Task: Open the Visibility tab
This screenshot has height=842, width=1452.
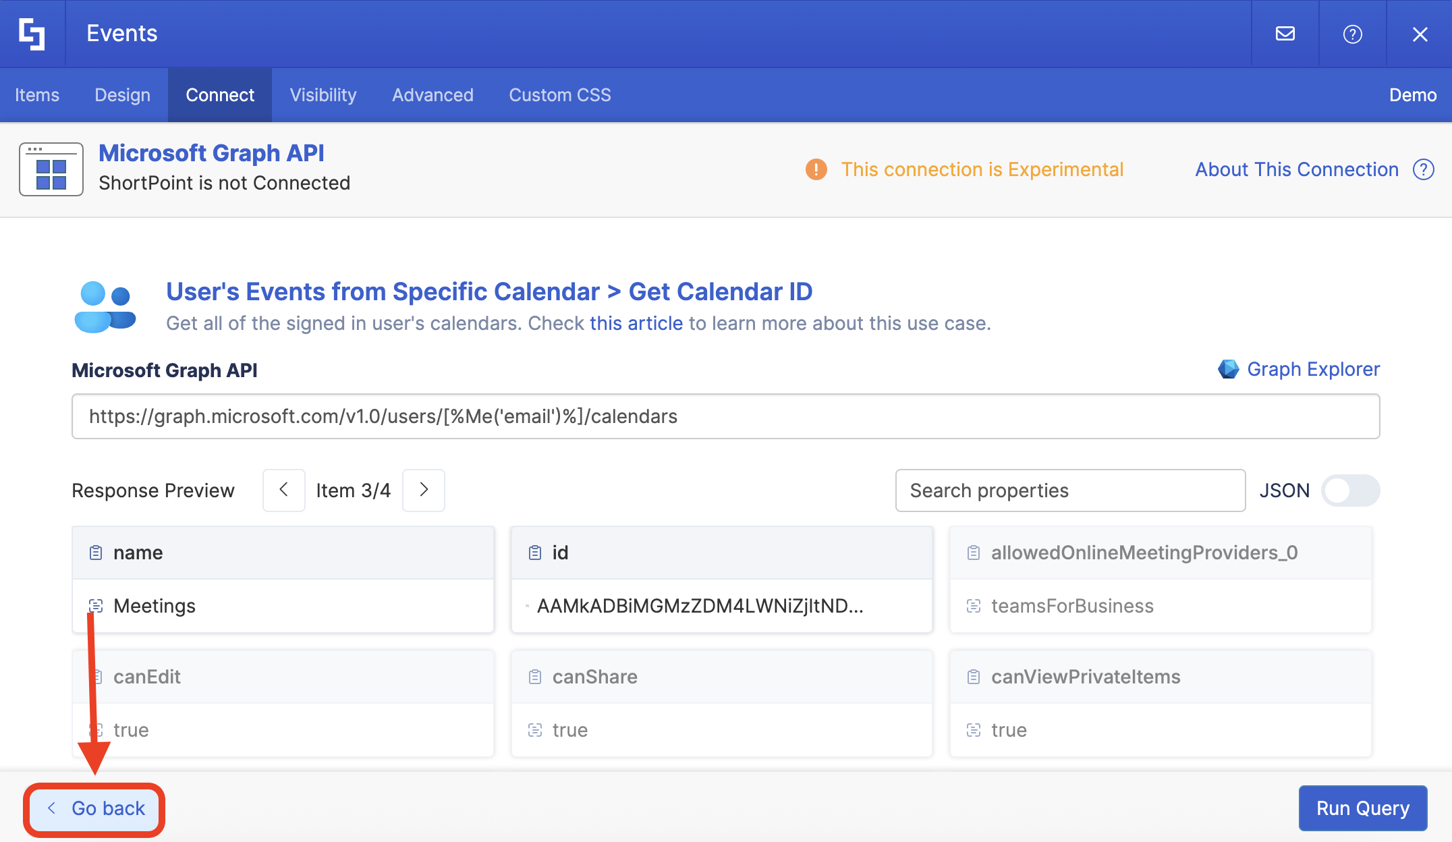Action: (x=323, y=95)
